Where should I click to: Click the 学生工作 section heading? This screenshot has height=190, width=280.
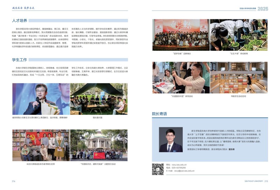20,60
